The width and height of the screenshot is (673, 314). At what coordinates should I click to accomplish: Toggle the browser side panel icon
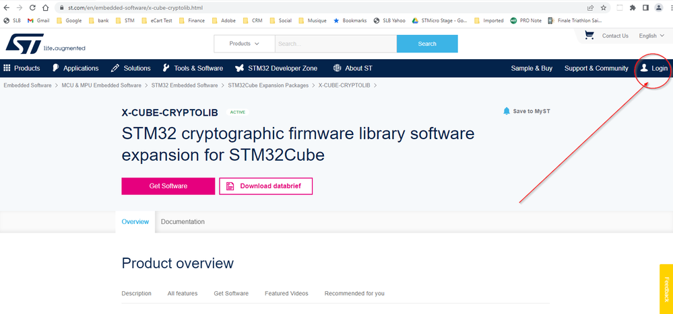tap(645, 7)
